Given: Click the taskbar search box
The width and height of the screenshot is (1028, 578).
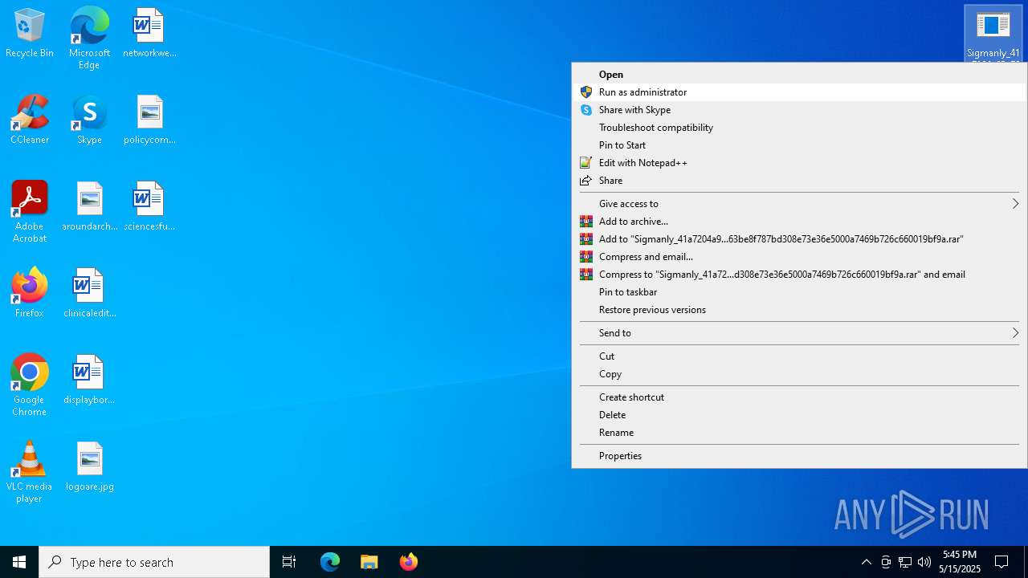Looking at the screenshot, I should (x=154, y=562).
